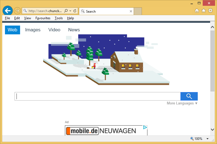Open the Home page icon
The height and width of the screenshot is (144, 217).
coord(197,11)
